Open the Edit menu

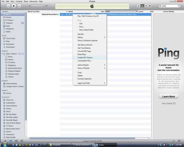point(7,1)
